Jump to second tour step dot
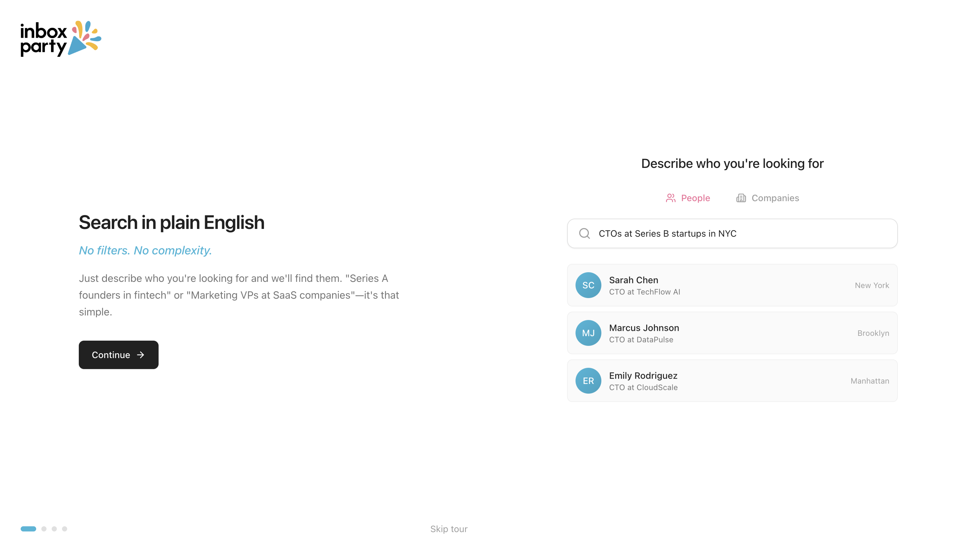This screenshot has height=556, width=976. 44,529
